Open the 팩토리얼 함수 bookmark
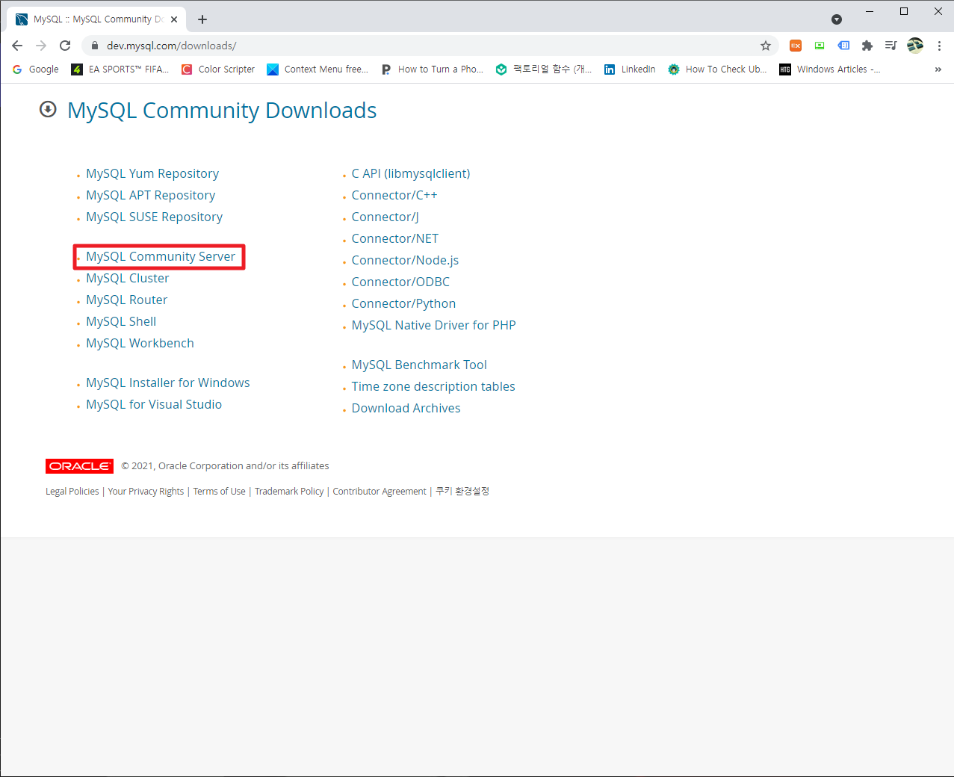 point(544,69)
